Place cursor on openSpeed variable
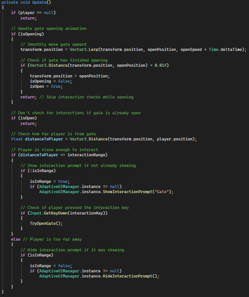This screenshot has width=249, height=297. (191, 49)
